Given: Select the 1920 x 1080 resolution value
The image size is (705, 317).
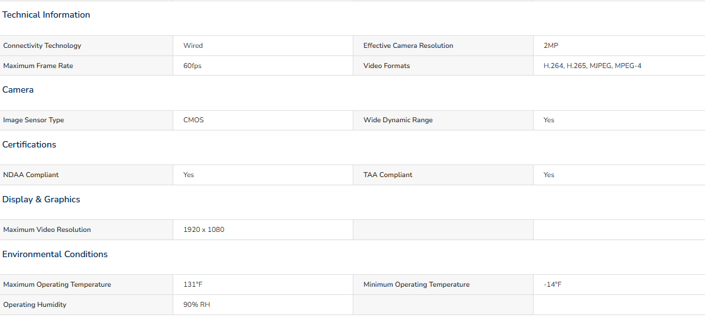Looking at the screenshot, I should (203, 230).
